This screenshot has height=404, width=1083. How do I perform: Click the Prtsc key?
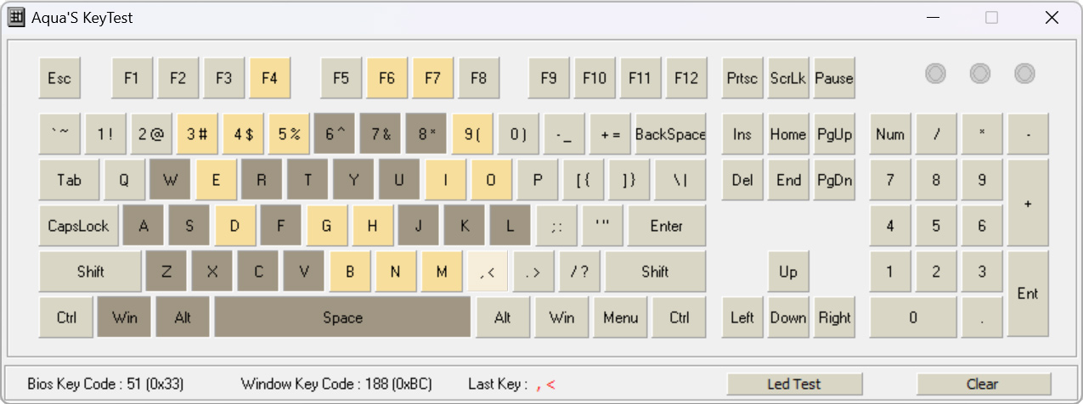tap(742, 79)
